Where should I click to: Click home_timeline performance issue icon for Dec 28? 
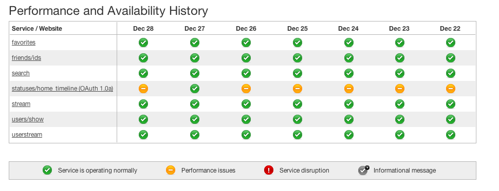pyautogui.click(x=143, y=89)
